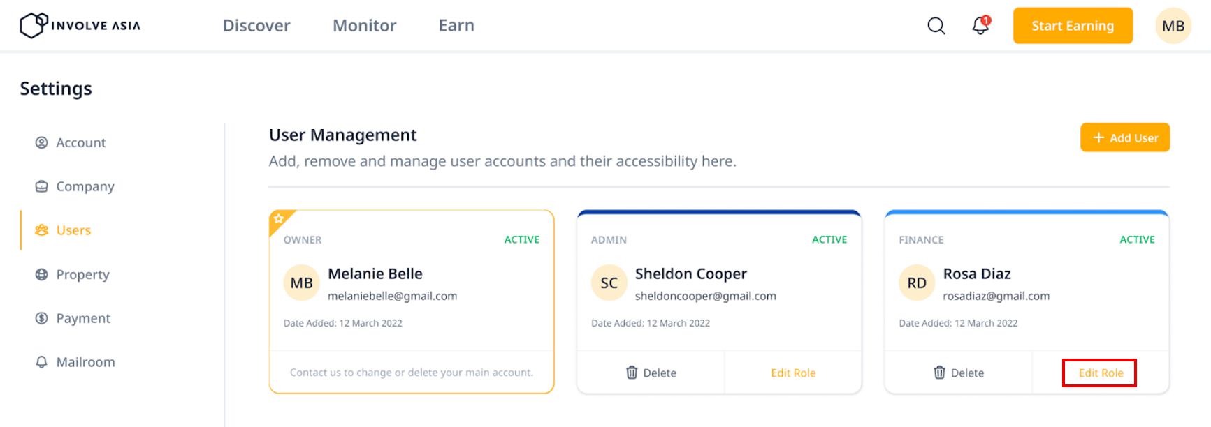The width and height of the screenshot is (1211, 427).
Task: Open the Monitor menu
Action: click(364, 26)
